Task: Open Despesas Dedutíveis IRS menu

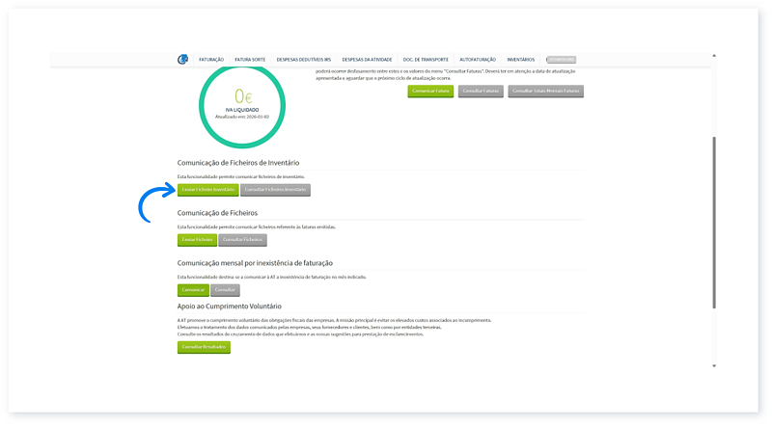Action: click(304, 60)
